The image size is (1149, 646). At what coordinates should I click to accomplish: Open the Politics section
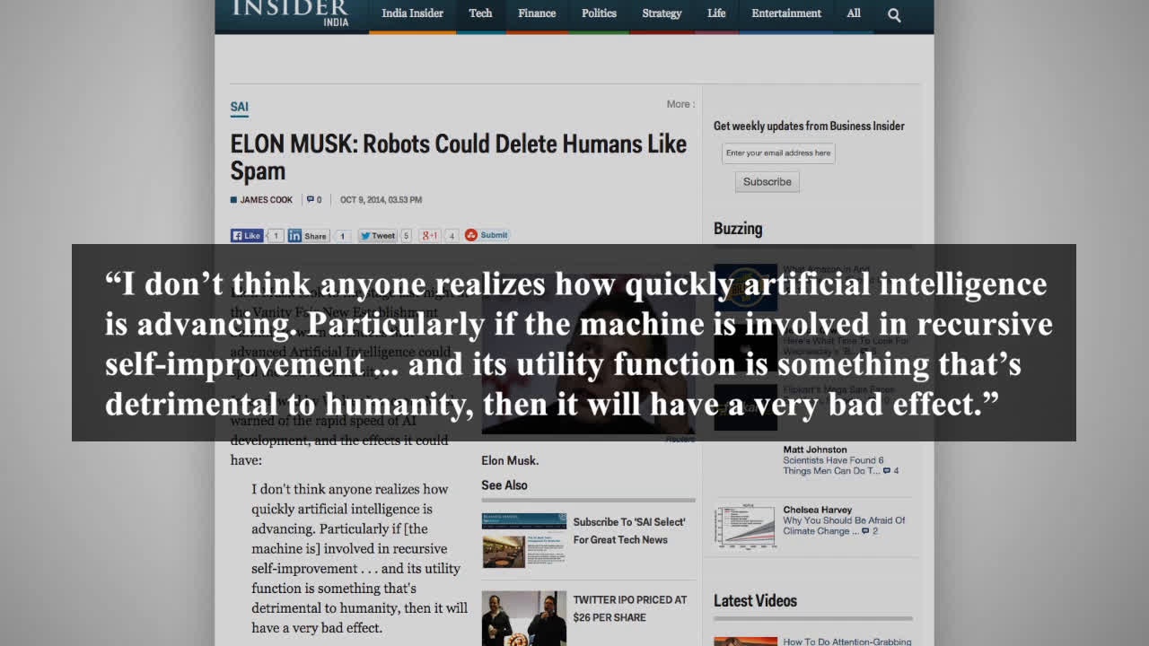[599, 13]
